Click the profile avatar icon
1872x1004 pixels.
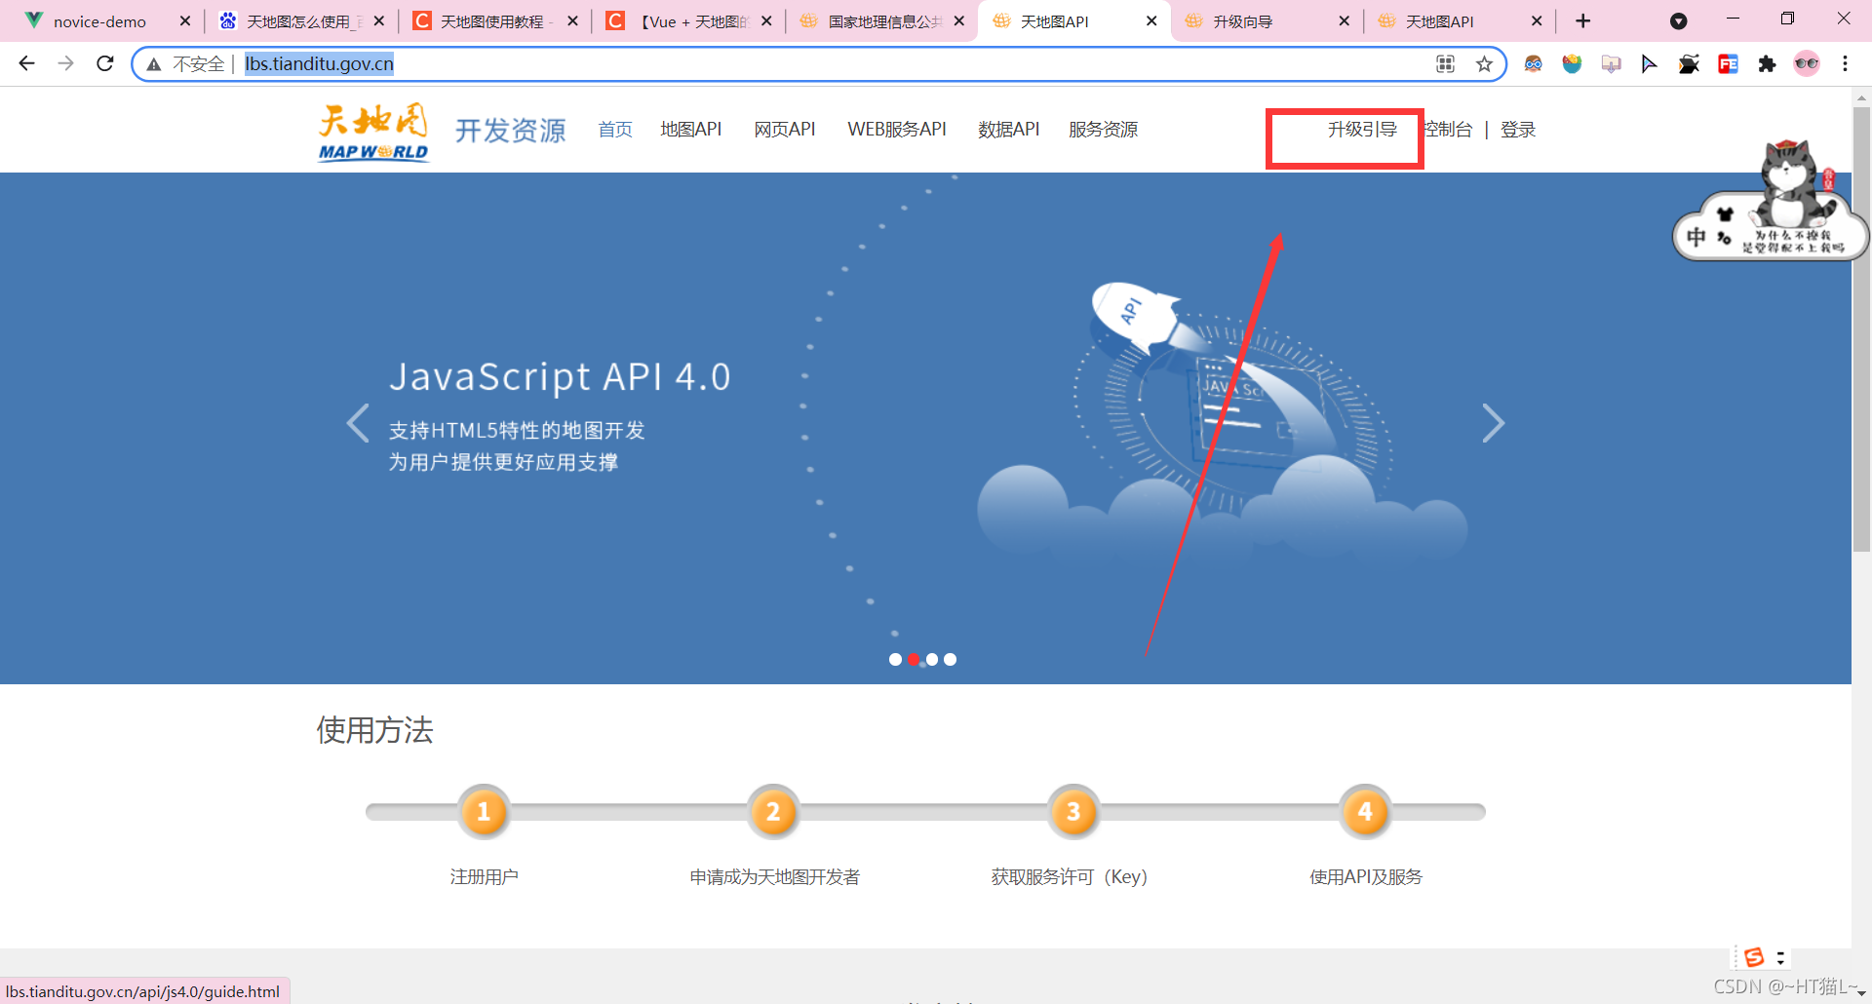click(x=1807, y=64)
